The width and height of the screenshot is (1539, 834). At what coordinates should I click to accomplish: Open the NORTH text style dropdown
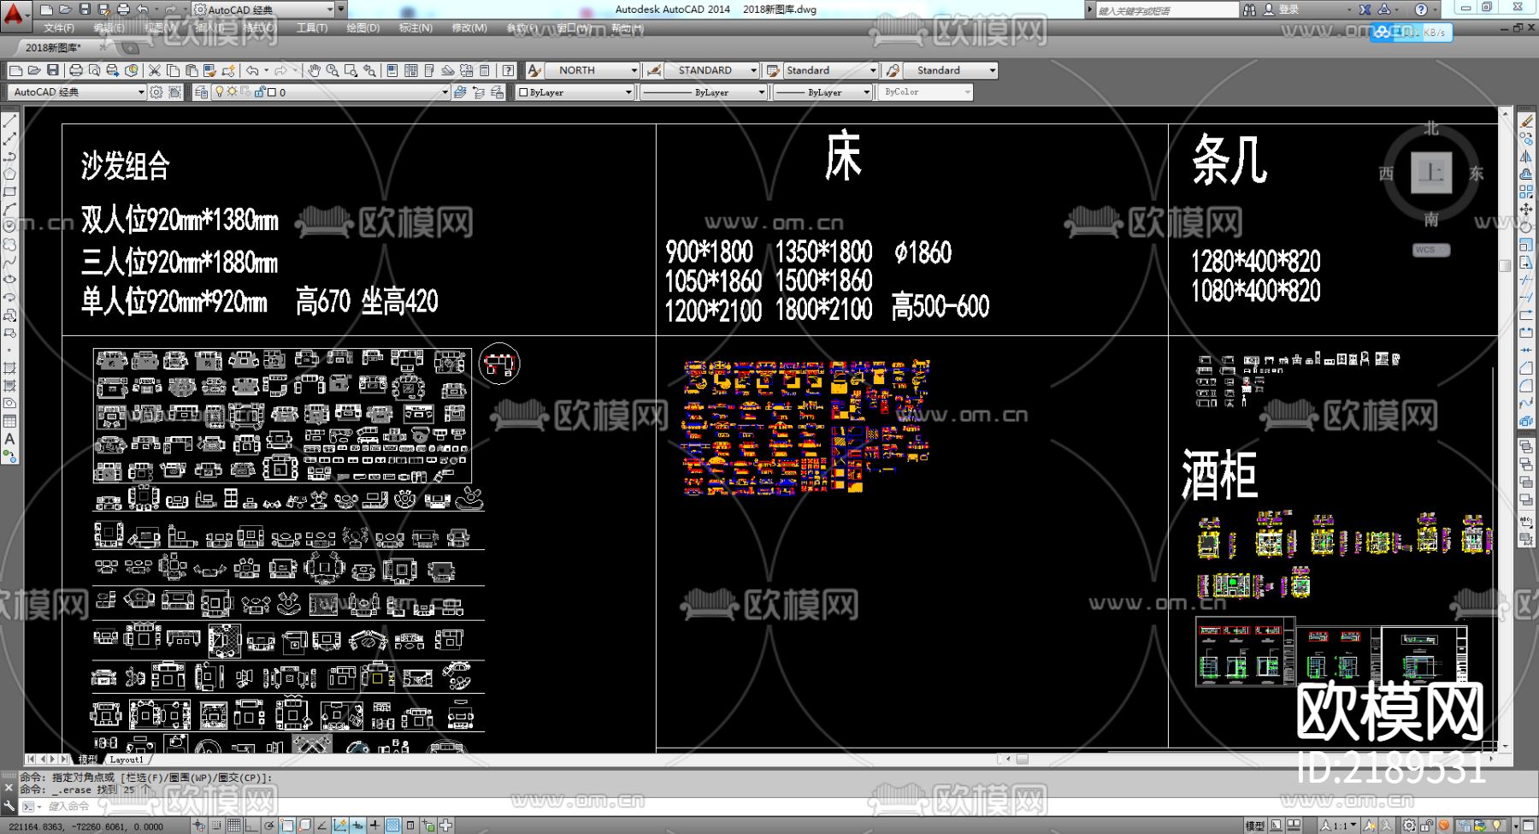[593, 70]
